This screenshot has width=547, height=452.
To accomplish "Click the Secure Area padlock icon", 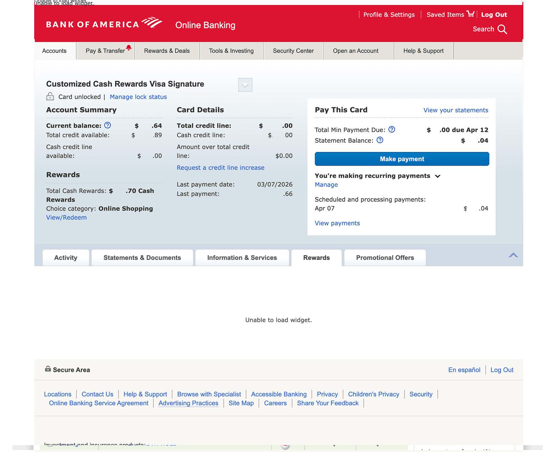I will pyautogui.click(x=48, y=369).
